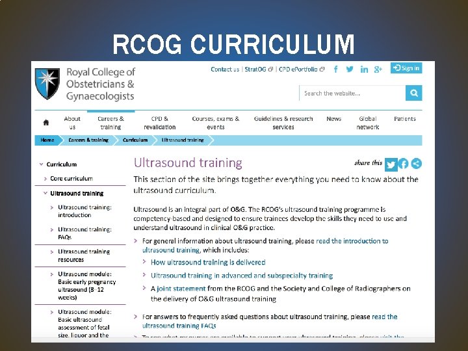Click the Home breadcrumb
This screenshot has height=351, width=468.
tap(47, 140)
